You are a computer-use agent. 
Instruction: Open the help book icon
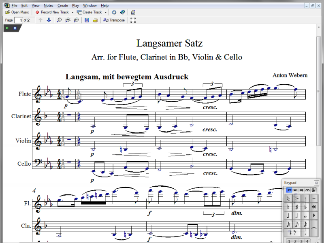[x=123, y=13]
